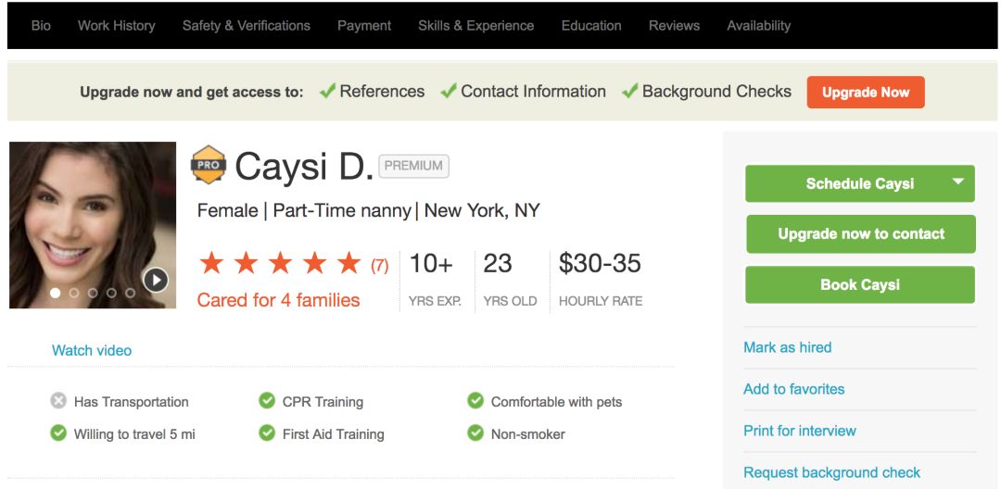Image resolution: width=1001 pixels, height=489 pixels.
Task: Click the Book Caysi button
Action: (859, 284)
